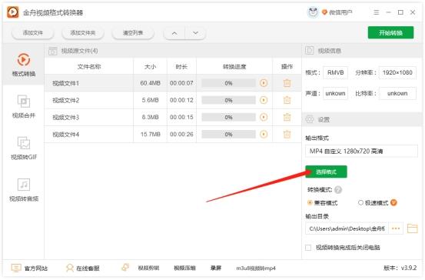
Task: Play preview of 视频文件3
Action: click(264, 117)
